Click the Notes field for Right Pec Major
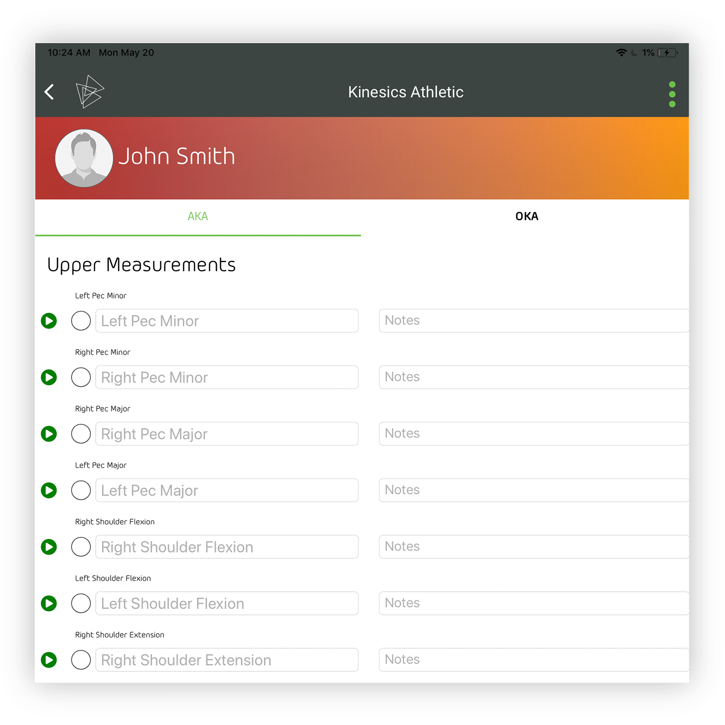Viewport: 725px width, 725px height. (x=534, y=434)
